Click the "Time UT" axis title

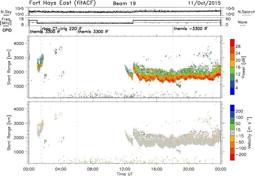click(125, 174)
